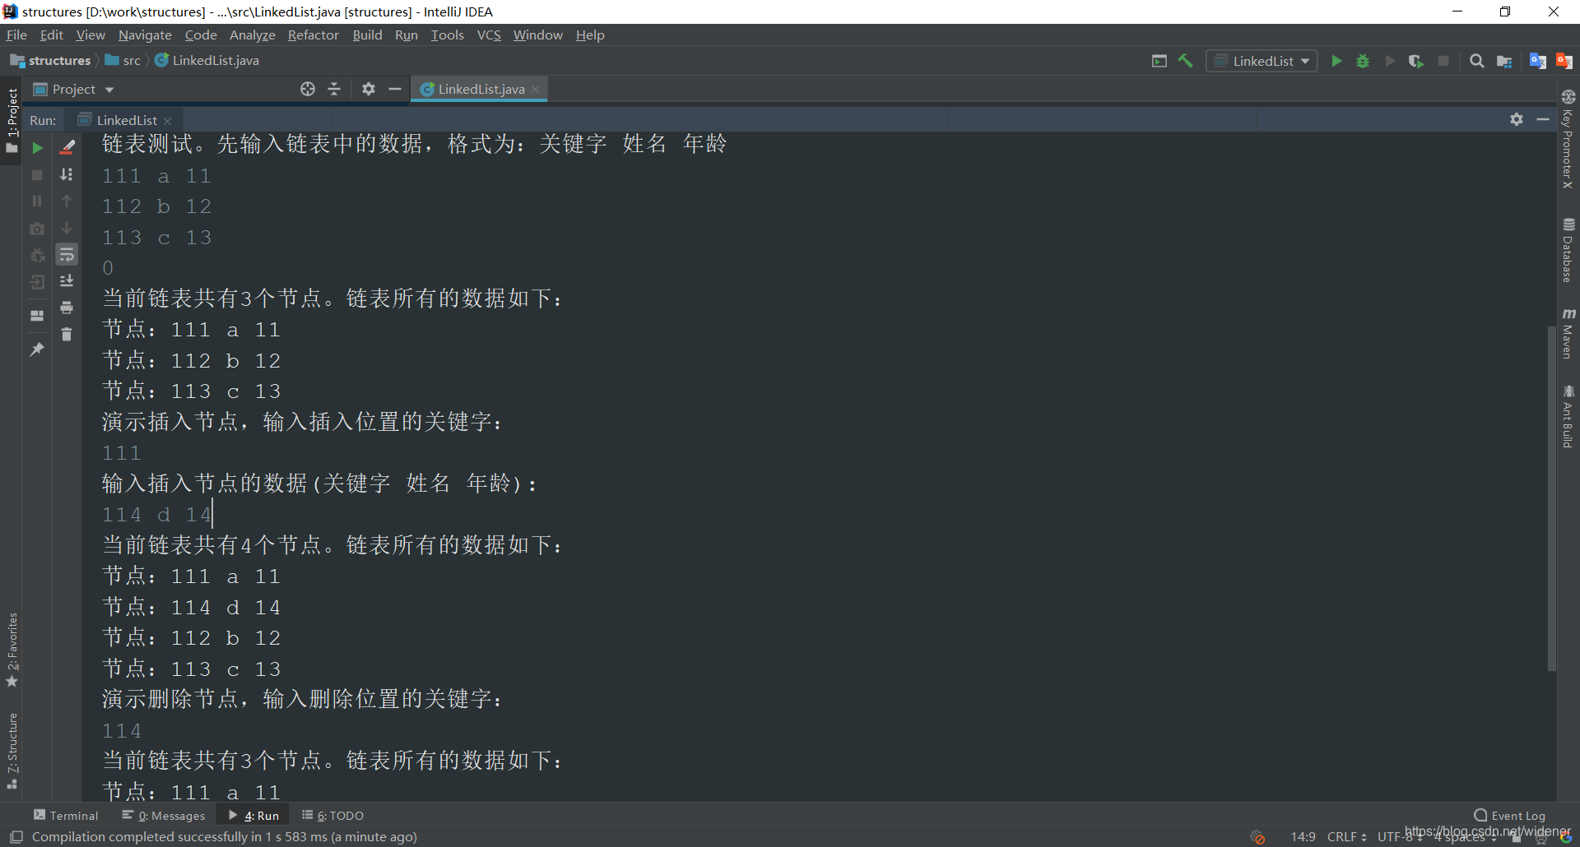
Task: Click the pause output icon
Action: point(37,201)
